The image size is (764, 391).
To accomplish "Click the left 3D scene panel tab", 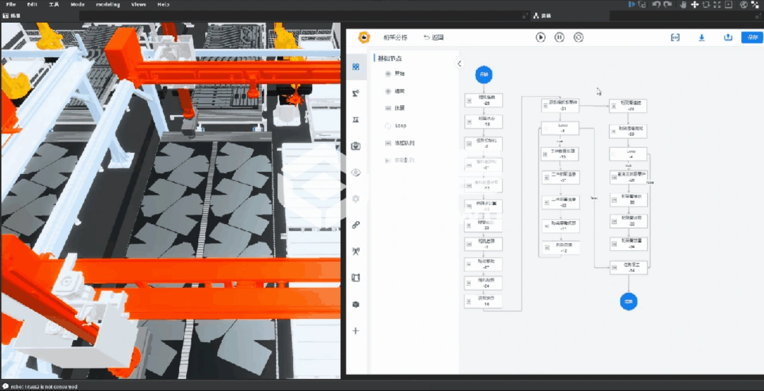I will click(12, 15).
